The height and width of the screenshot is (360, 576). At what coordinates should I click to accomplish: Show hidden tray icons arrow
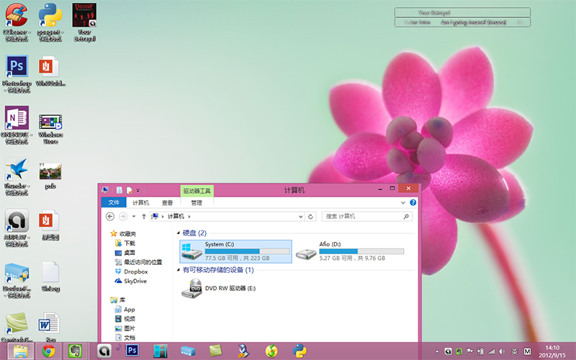coord(437,351)
